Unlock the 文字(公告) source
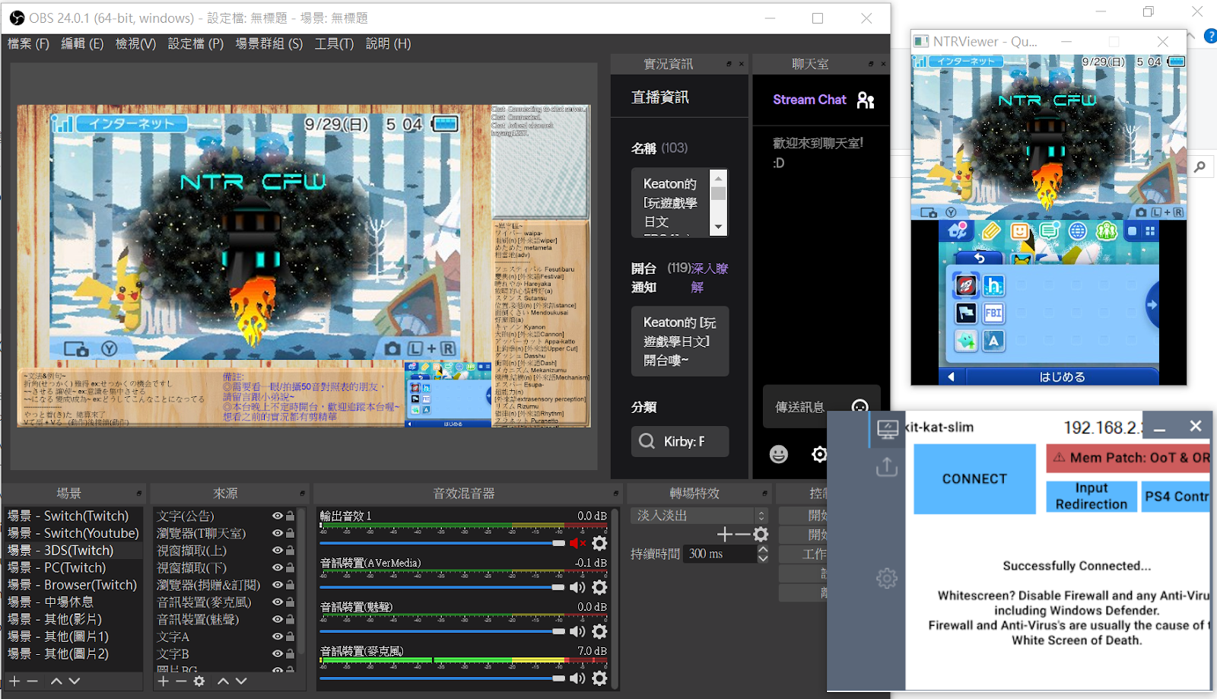 pyautogui.click(x=290, y=516)
